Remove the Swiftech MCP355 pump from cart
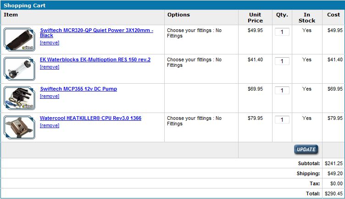Viewport: 345px width, 199px height. click(50, 96)
